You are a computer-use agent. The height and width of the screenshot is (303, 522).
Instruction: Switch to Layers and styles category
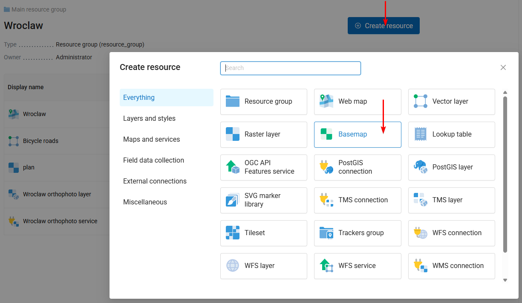(149, 119)
